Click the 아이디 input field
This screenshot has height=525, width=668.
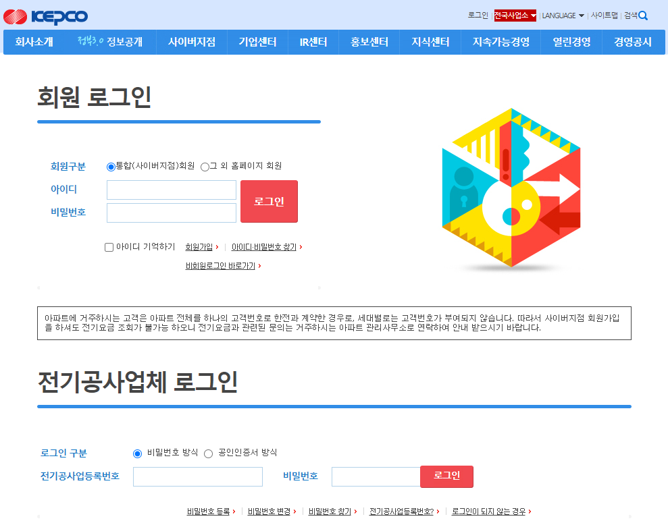(x=171, y=190)
